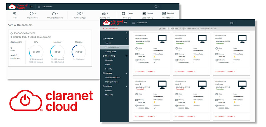Click Used CPU chip icon in back window
Image resolution: width=266 pixels, height=127 pixels.
123,13
